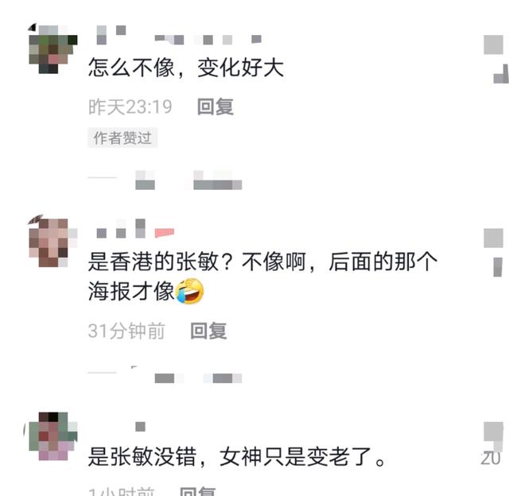Open the pink-toned avatar beside the 张敏 question comment
Screen dimensions: 509x496
point(53,243)
